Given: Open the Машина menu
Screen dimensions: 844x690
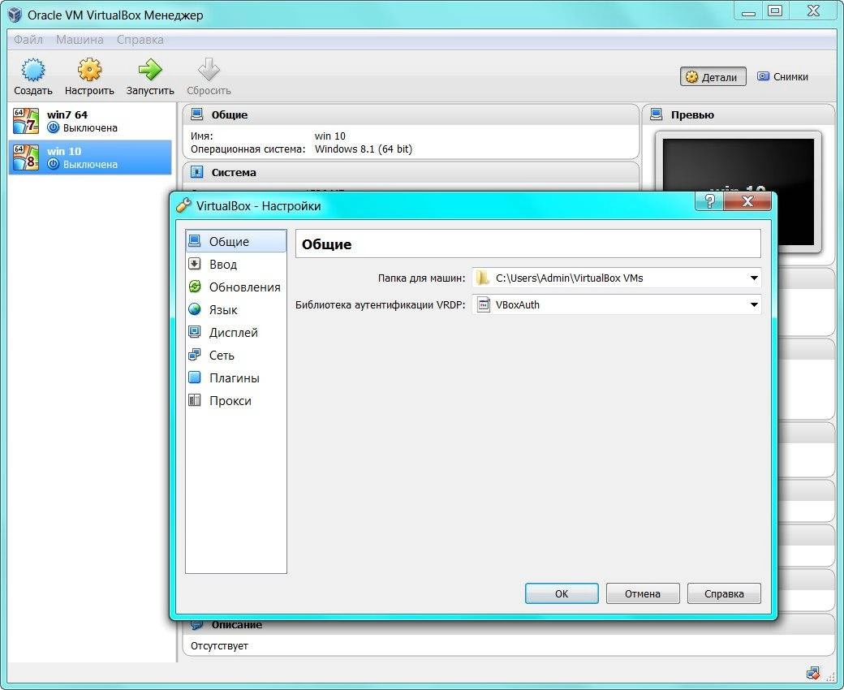Looking at the screenshot, I should click(80, 40).
